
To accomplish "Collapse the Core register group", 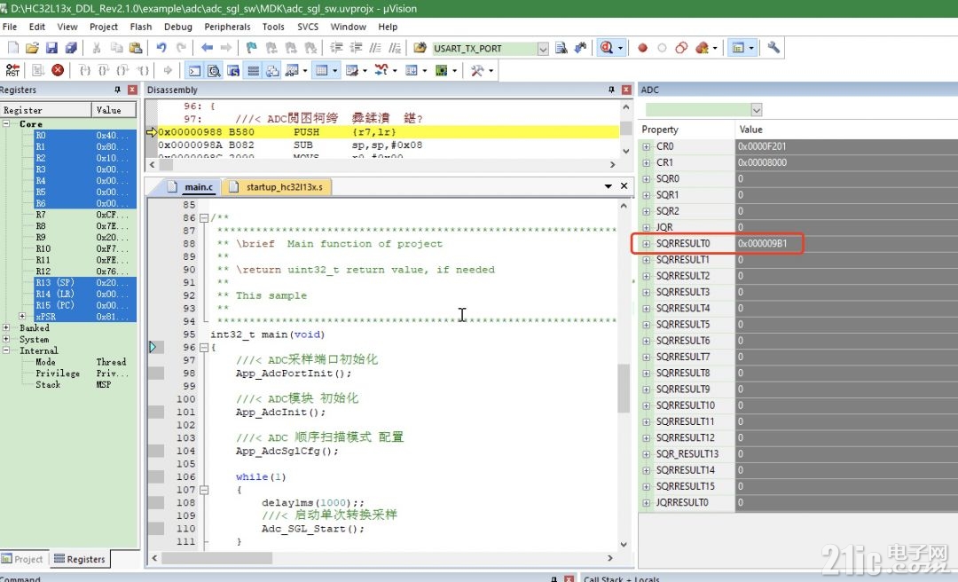I will tap(7, 123).
